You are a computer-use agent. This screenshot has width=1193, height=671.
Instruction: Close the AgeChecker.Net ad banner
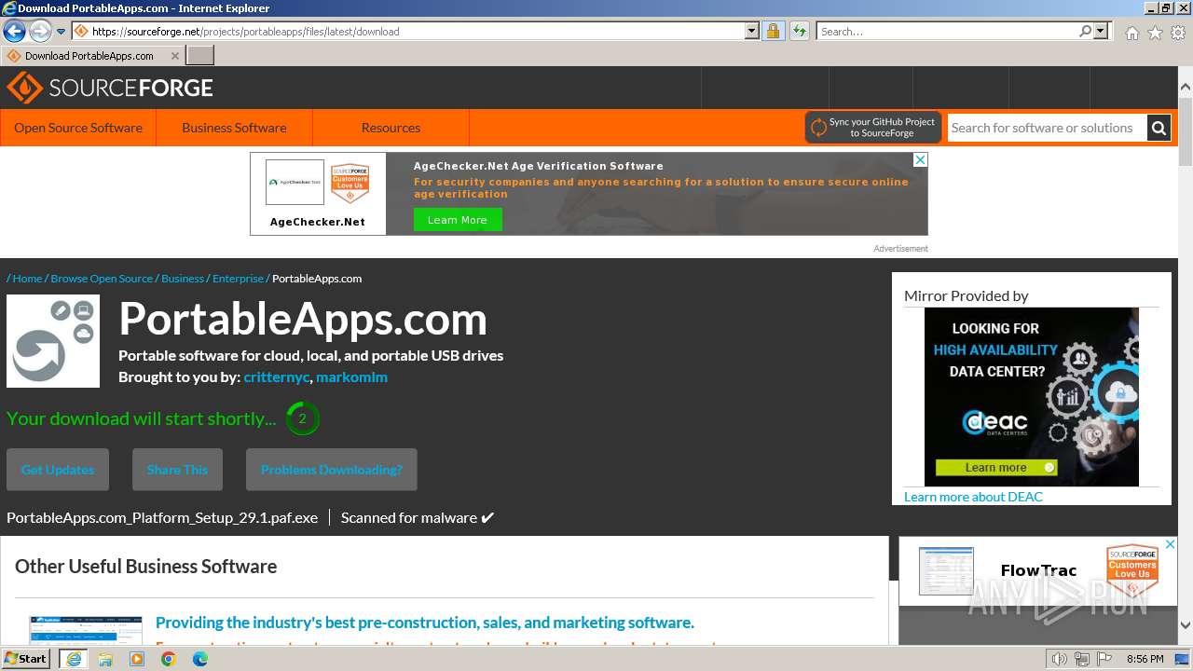pos(920,160)
